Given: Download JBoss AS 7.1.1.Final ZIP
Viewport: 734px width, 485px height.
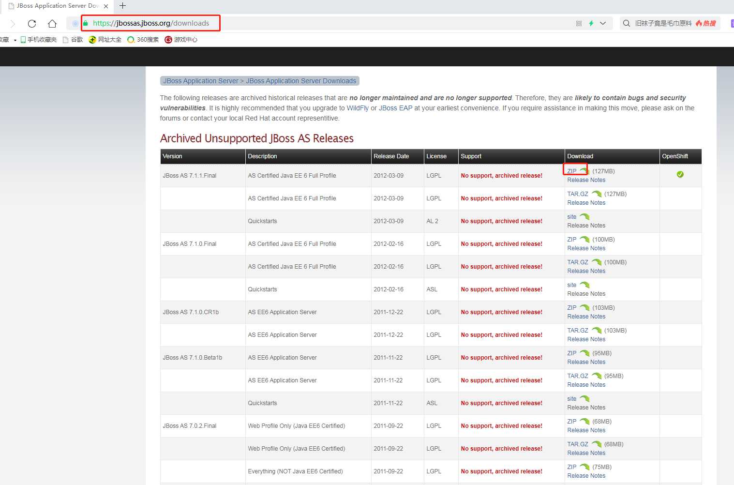Looking at the screenshot, I should click(x=572, y=171).
